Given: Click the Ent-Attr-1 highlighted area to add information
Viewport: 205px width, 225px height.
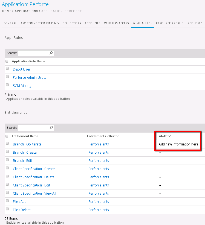Looking at the screenshot, I should pos(178,144).
